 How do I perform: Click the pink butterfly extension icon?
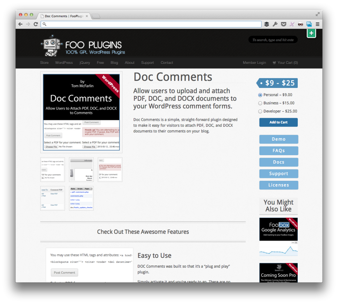point(292,24)
